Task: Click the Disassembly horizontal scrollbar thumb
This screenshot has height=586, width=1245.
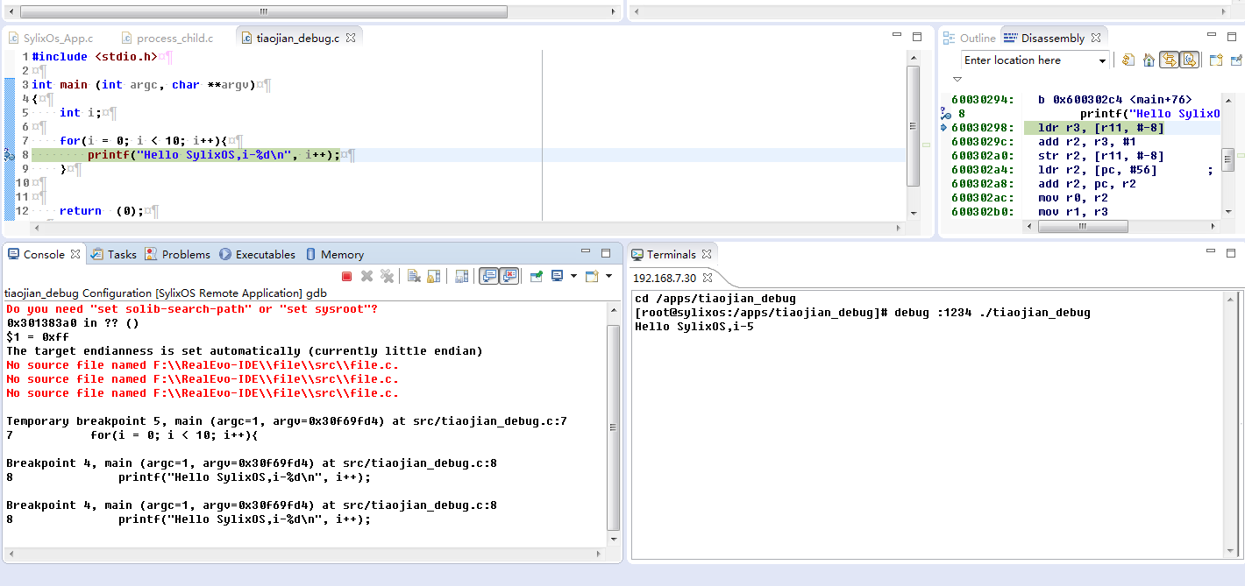Action: 1082,226
